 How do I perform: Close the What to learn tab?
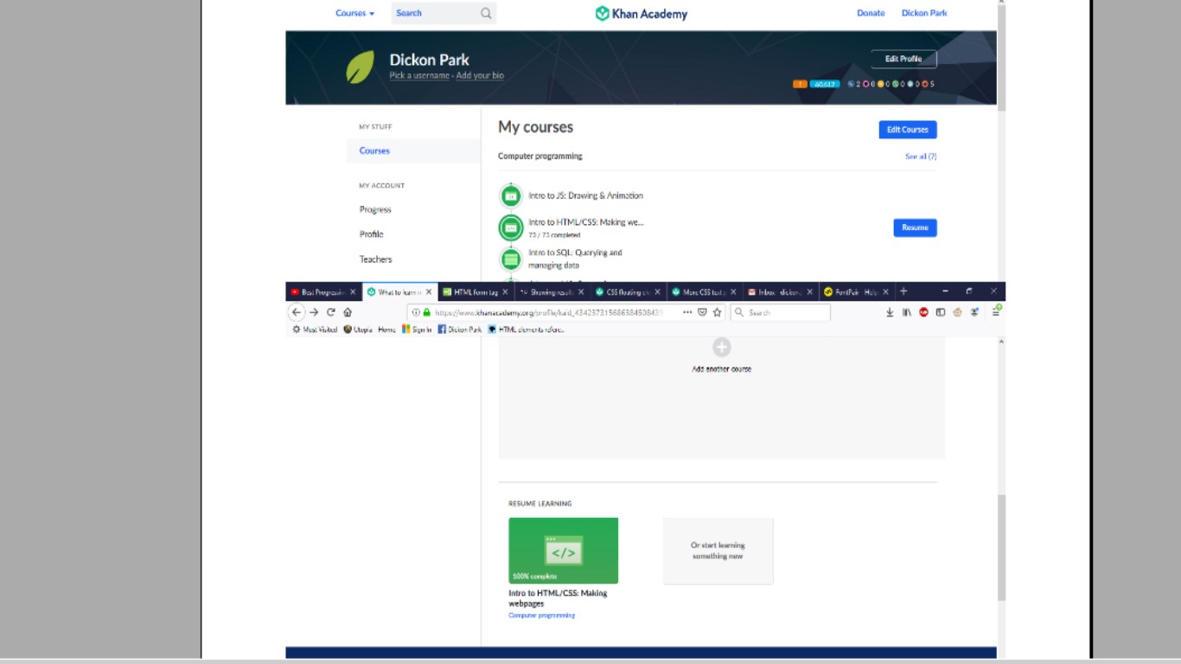point(429,292)
